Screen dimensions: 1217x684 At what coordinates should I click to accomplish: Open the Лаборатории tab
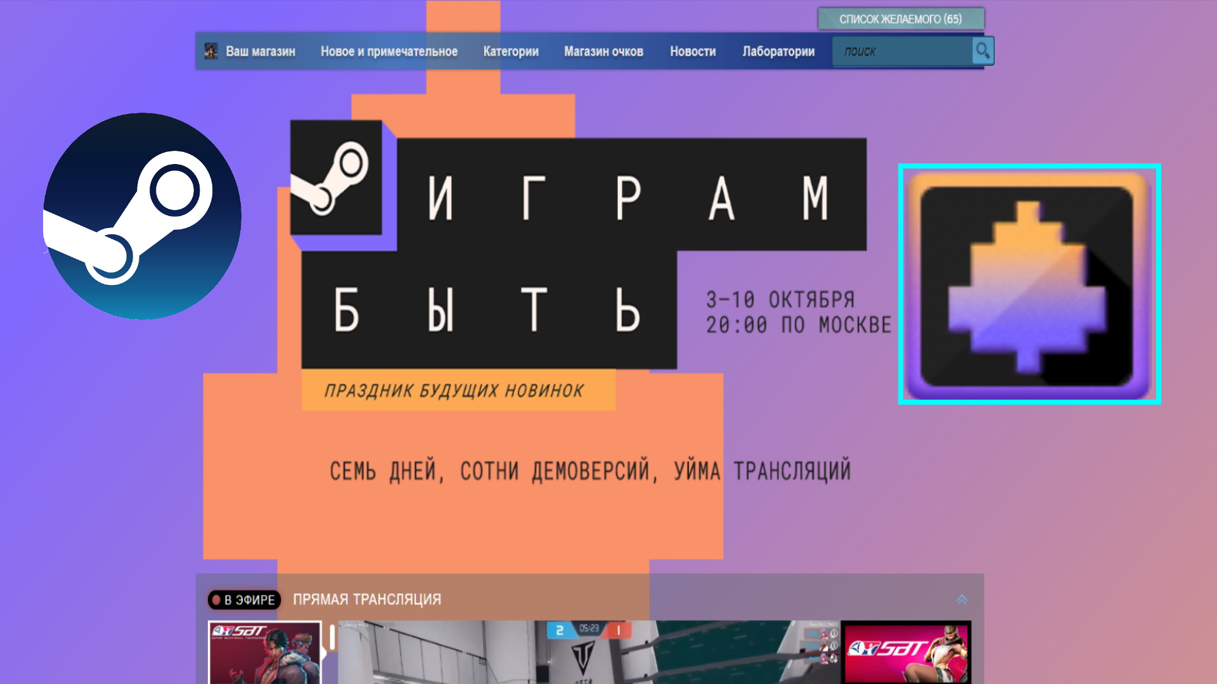pyautogui.click(x=778, y=51)
